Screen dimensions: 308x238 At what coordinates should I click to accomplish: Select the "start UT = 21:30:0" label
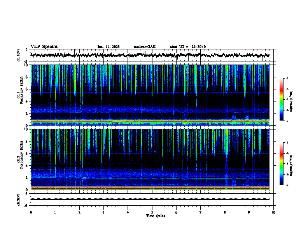188,47
